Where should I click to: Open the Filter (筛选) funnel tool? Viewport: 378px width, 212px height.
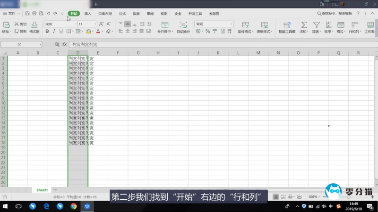316,24
